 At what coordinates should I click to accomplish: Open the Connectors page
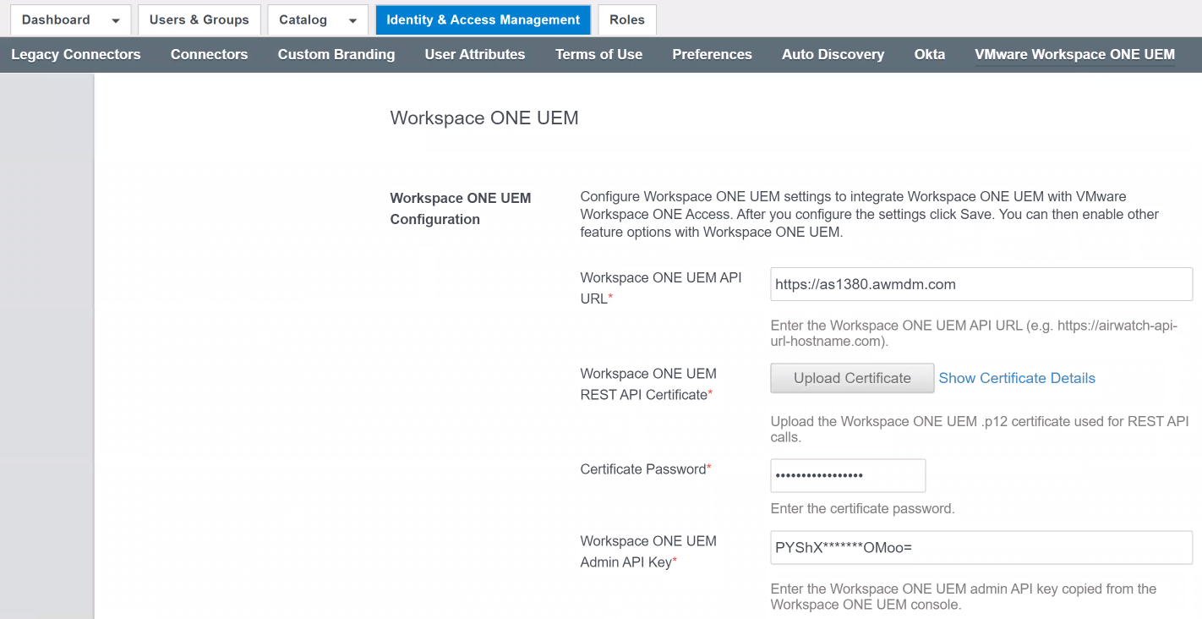coord(209,54)
